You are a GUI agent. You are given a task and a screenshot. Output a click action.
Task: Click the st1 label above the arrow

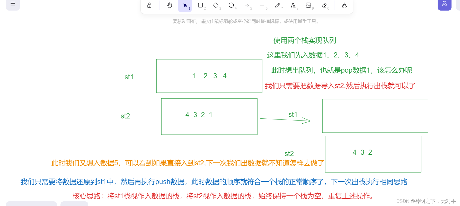[x=293, y=115]
